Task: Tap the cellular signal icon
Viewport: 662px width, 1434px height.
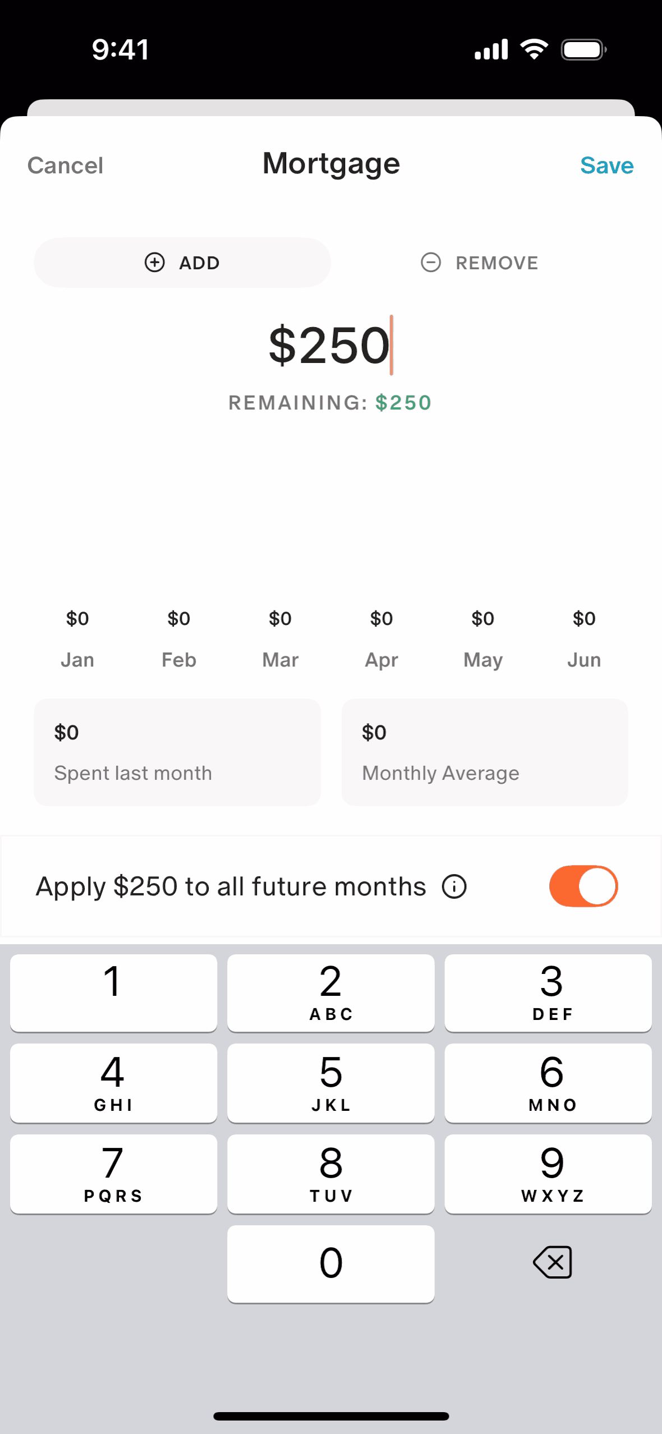Action: [x=491, y=49]
